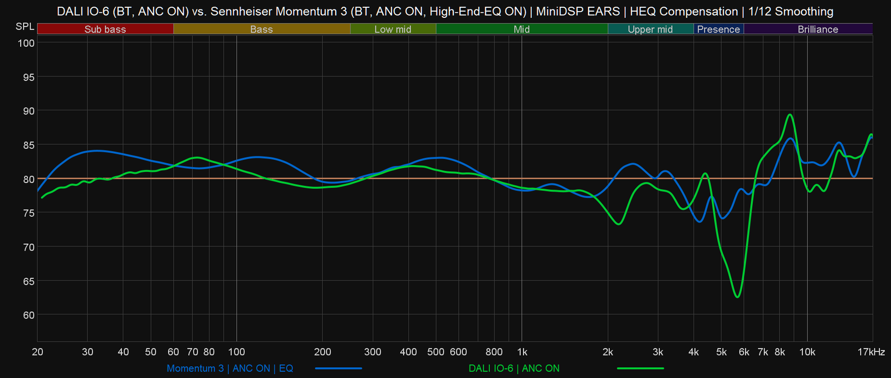This screenshot has width=891, height=378.
Task: Select the Mid frequency band header
Action: coord(521,29)
